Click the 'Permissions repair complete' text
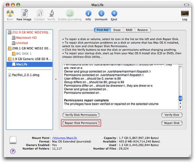The image size is (195, 163). click(x=86, y=100)
